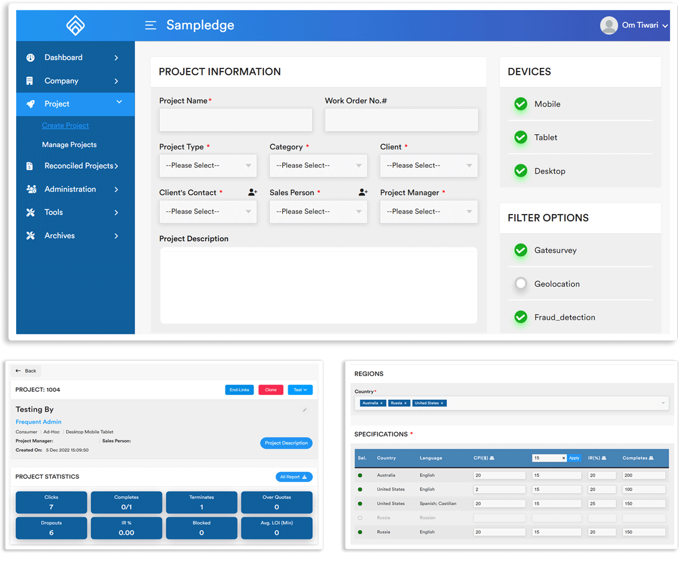Enable the Geolocation filter option

[520, 284]
